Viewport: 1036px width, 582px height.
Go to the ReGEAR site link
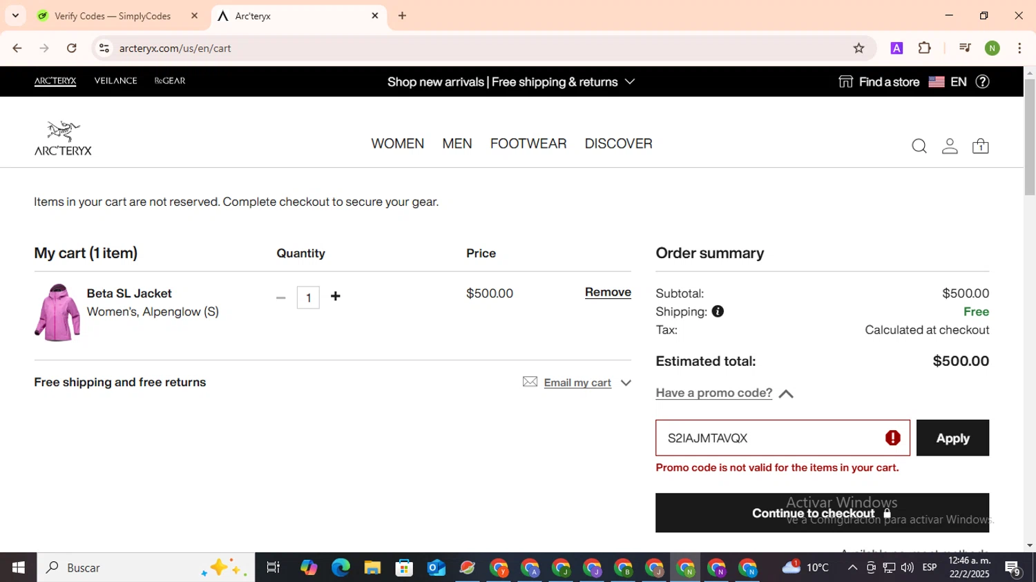[x=170, y=81]
